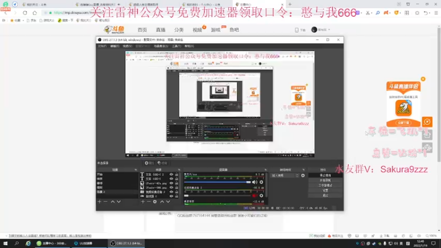
Task: Go to Douyu 鱼吧 nav tab
Action: point(234,30)
